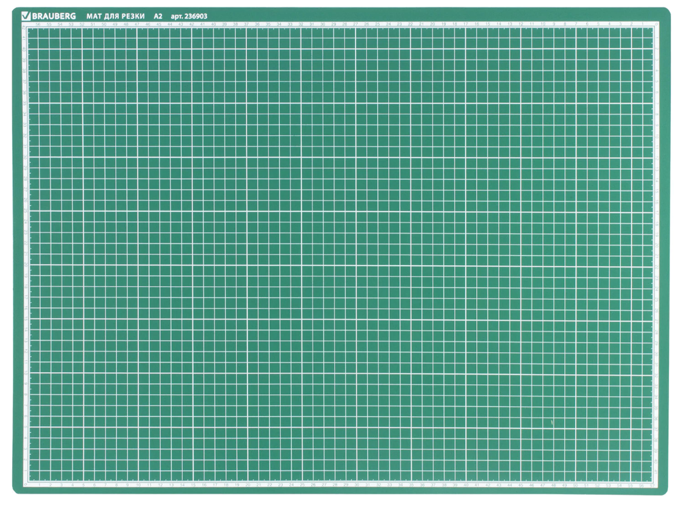The image size is (682, 506).
Task: Click the 0 at the top-right corner
Action: pyautogui.click(x=656, y=25)
